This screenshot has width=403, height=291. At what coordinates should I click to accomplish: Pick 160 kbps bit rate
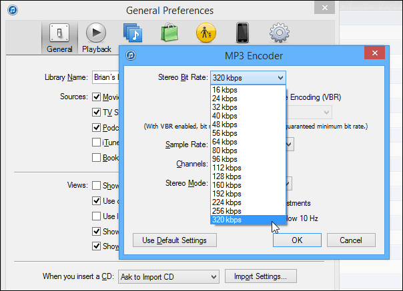[x=248, y=185]
